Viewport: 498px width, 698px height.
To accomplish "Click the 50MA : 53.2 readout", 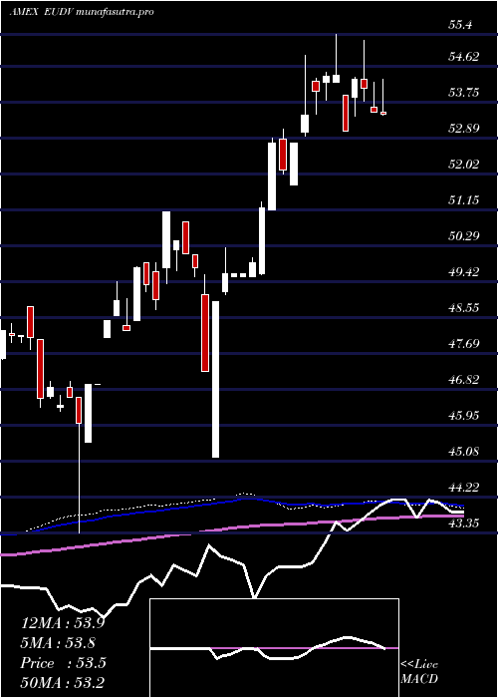I will point(63,682).
